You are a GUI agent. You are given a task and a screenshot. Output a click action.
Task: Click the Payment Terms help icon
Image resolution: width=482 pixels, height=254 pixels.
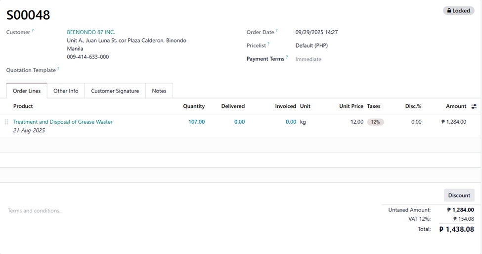click(287, 57)
